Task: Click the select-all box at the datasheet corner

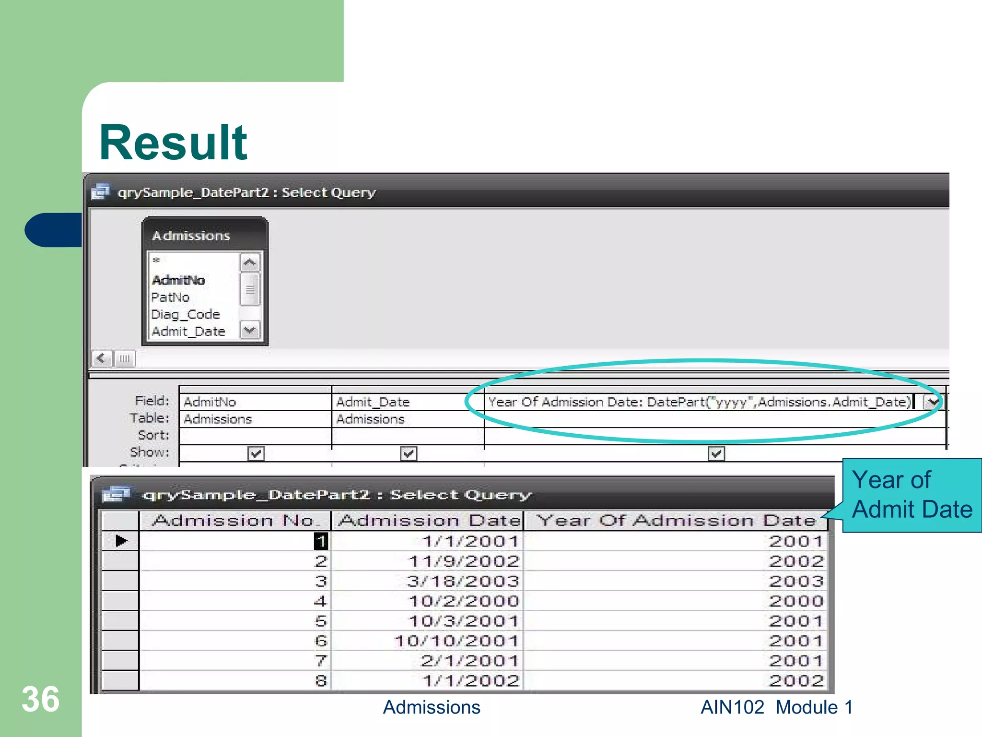Action: pyautogui.click(x=120, y=521)
